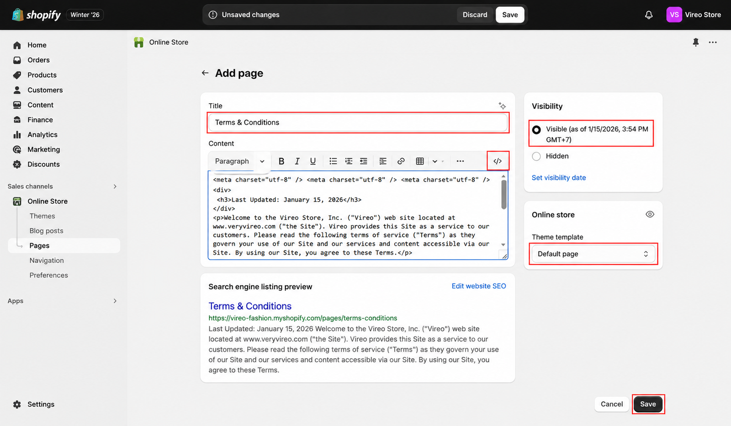Click the Edit website SEO link
Screen dimensions: 731x426
[x=479, y=286]
